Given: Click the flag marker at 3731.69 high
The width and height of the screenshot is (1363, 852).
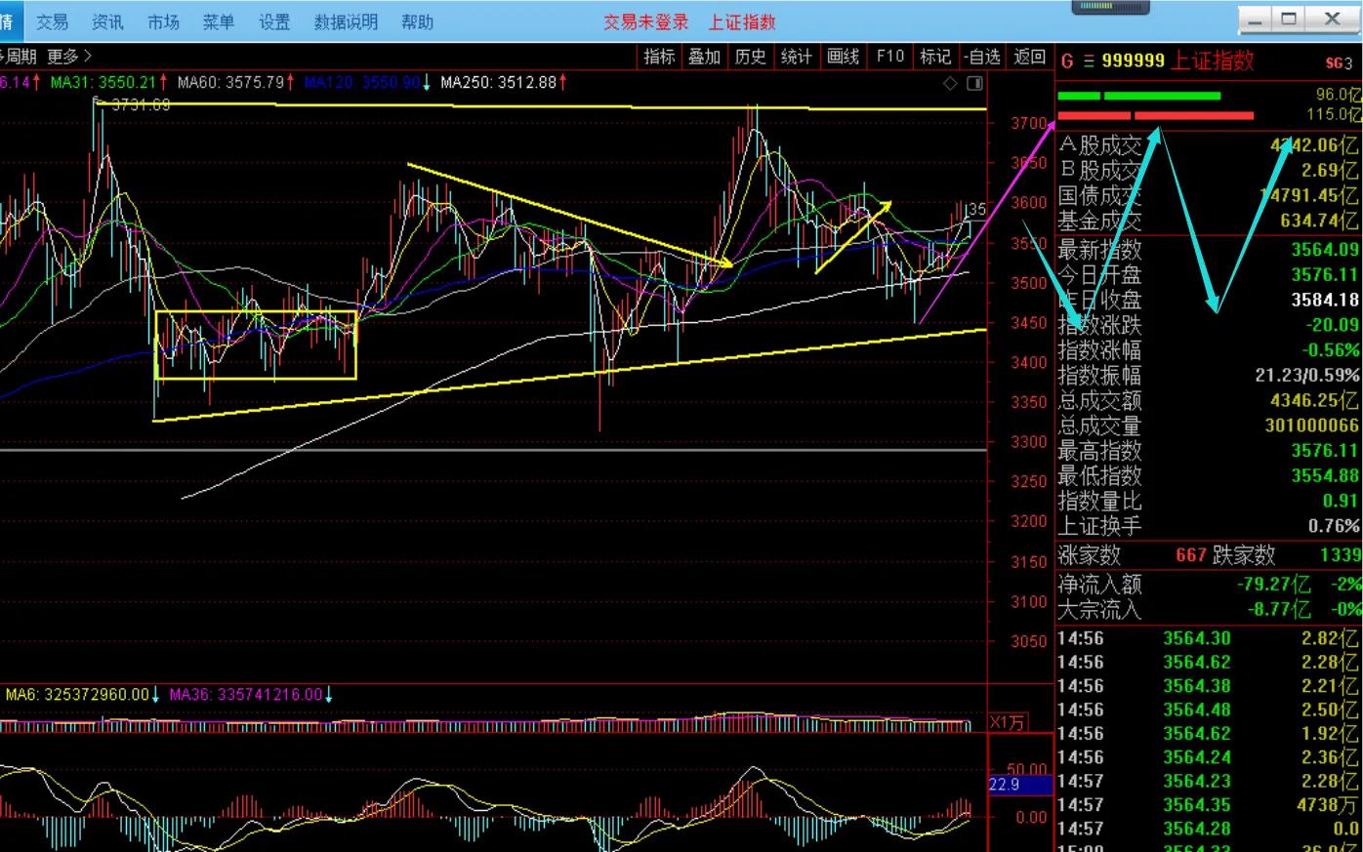Looking at the screenshot, I should 98,101.
